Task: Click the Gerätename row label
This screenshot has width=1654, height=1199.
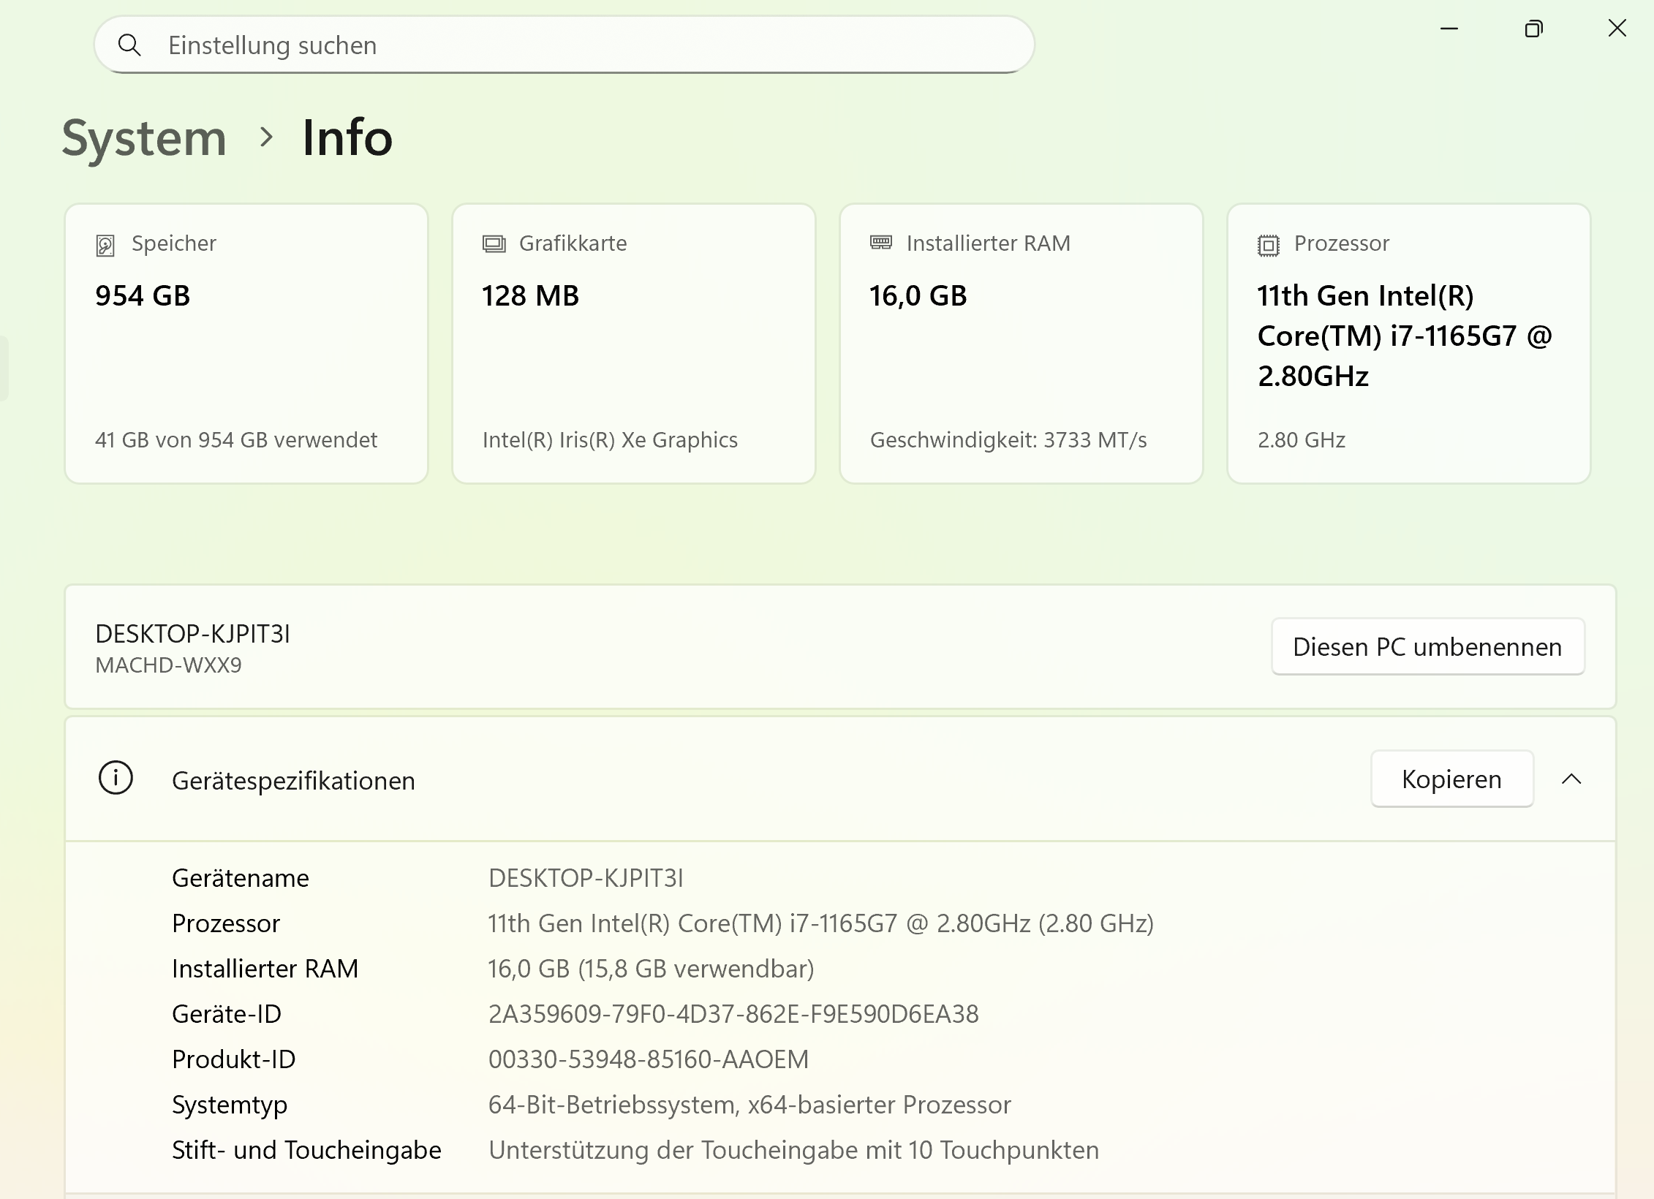Action: click(241, 878)
